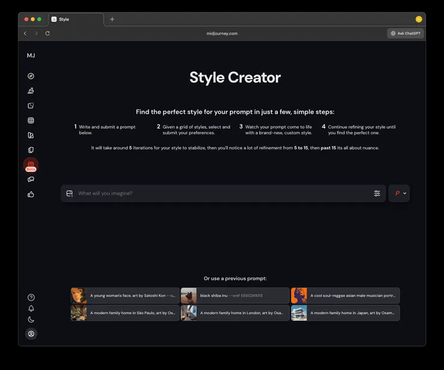Select the 'black shiba inu' previous prompt
444x370 pixels.
point(235,296)
